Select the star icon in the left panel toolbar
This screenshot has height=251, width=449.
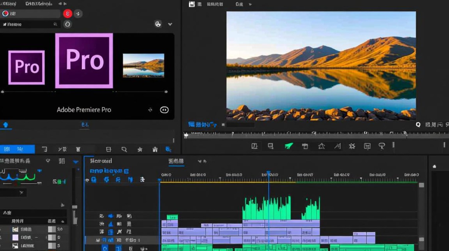140,149
